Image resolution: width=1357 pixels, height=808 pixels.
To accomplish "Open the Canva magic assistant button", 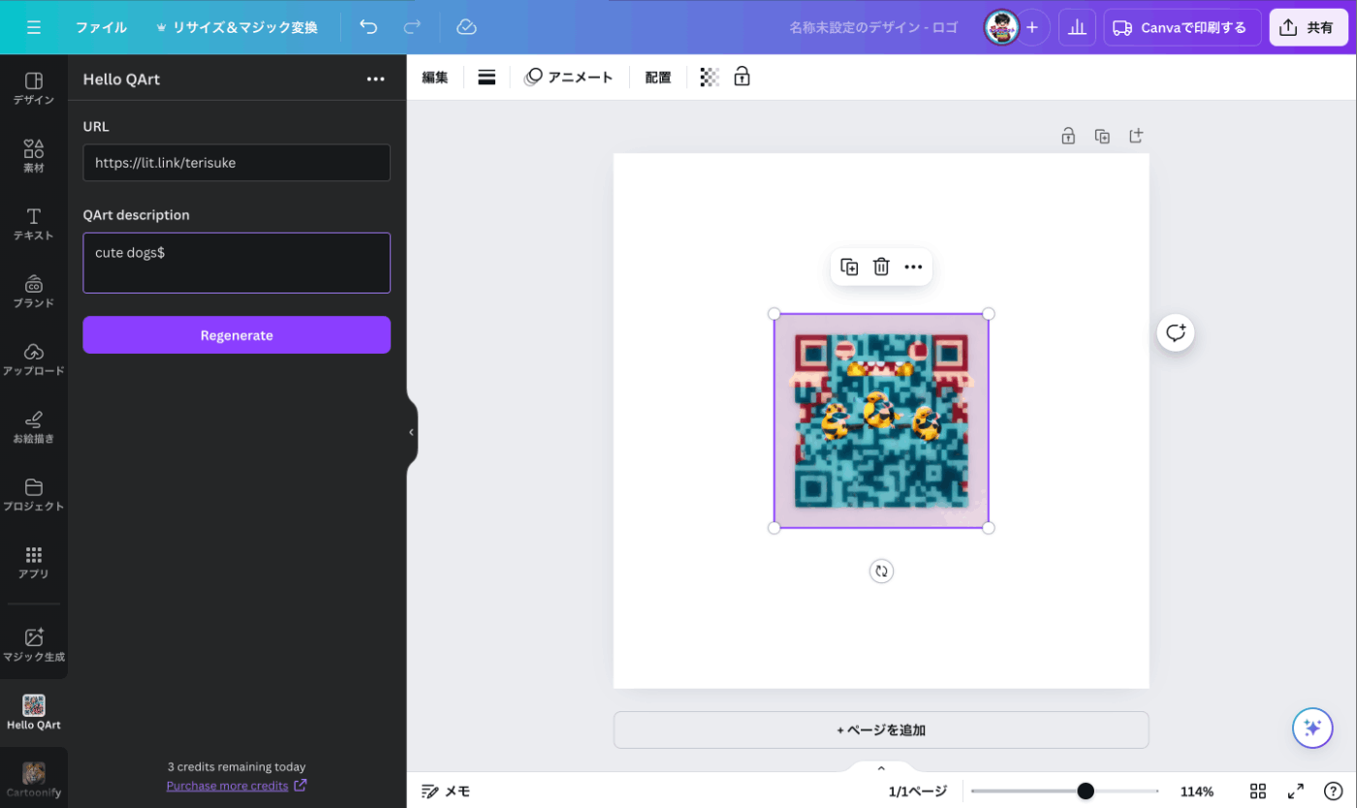I will coord(1312,729).
